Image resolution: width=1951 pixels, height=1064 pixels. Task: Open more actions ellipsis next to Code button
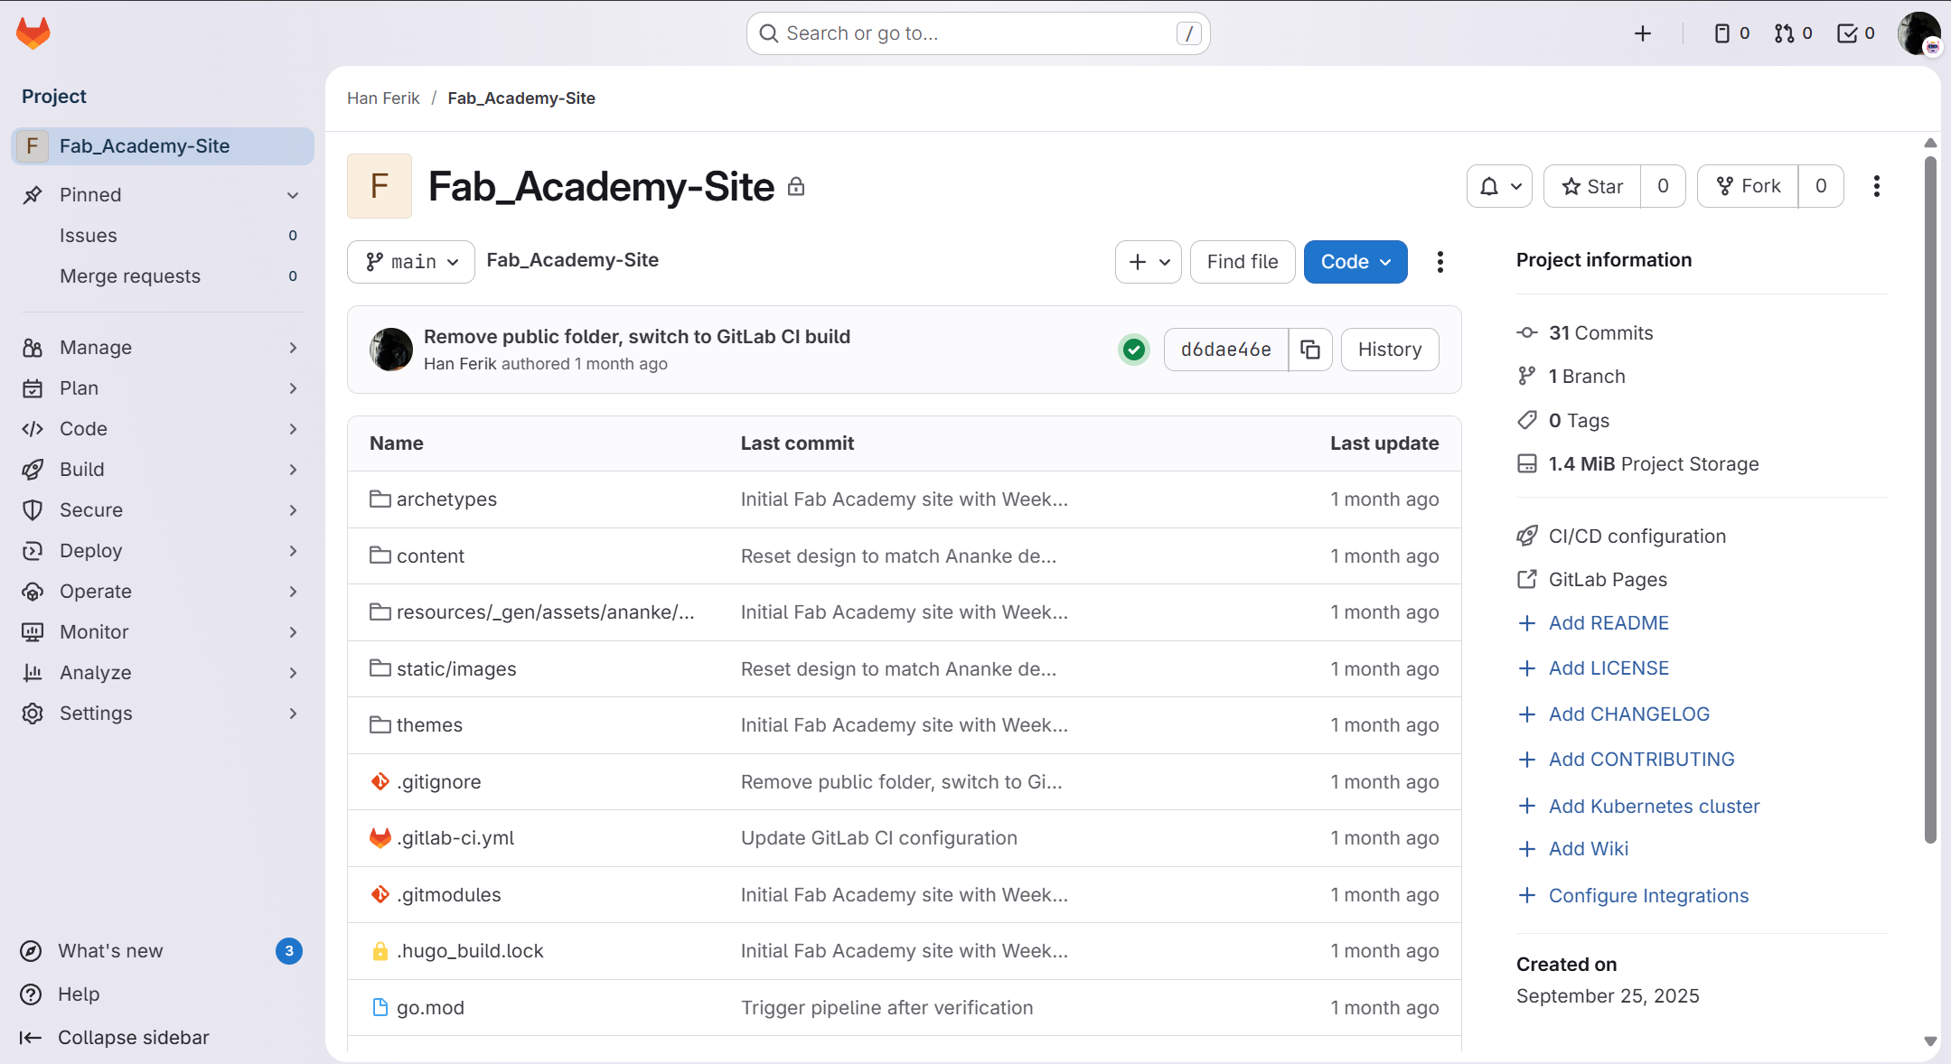pos(1440,261)
